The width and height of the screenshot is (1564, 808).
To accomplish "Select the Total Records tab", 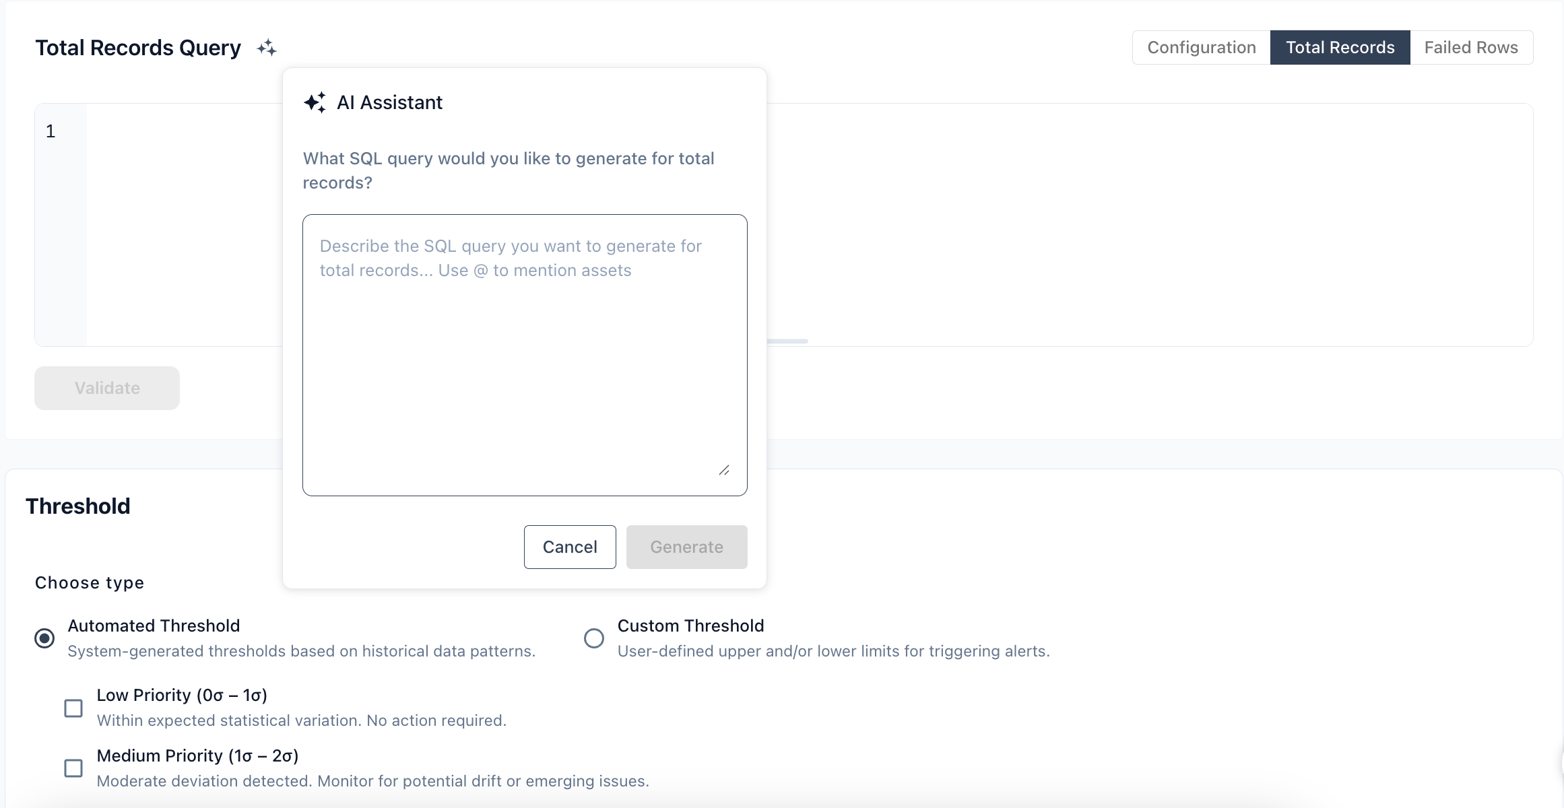I will [1340, 48].
